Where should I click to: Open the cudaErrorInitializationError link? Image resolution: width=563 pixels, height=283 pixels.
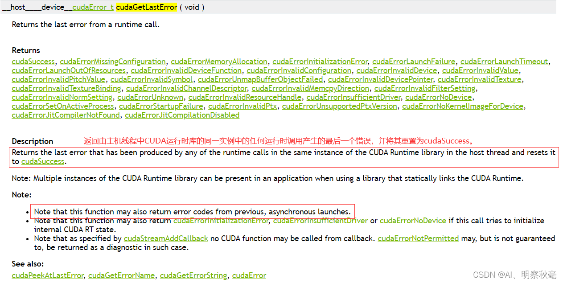tap(321, 62)
